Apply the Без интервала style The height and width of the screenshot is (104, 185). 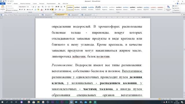77,8
